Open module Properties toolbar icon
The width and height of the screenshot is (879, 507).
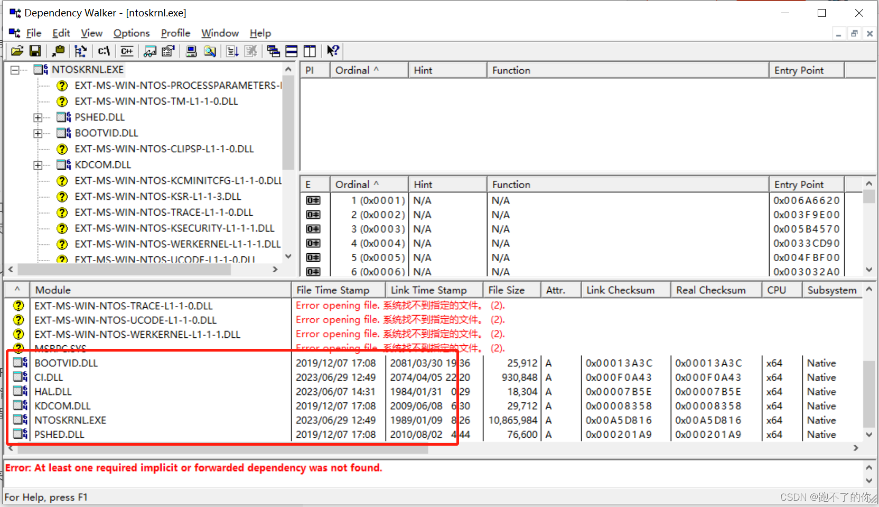click(168, 51)
